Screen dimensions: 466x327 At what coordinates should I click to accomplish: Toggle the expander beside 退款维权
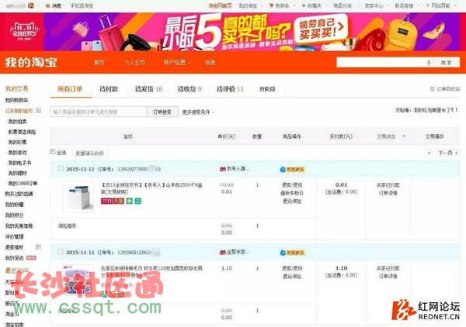pos(38,246)
